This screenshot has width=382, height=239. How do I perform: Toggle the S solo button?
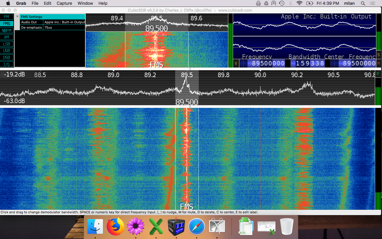(378, 55)
